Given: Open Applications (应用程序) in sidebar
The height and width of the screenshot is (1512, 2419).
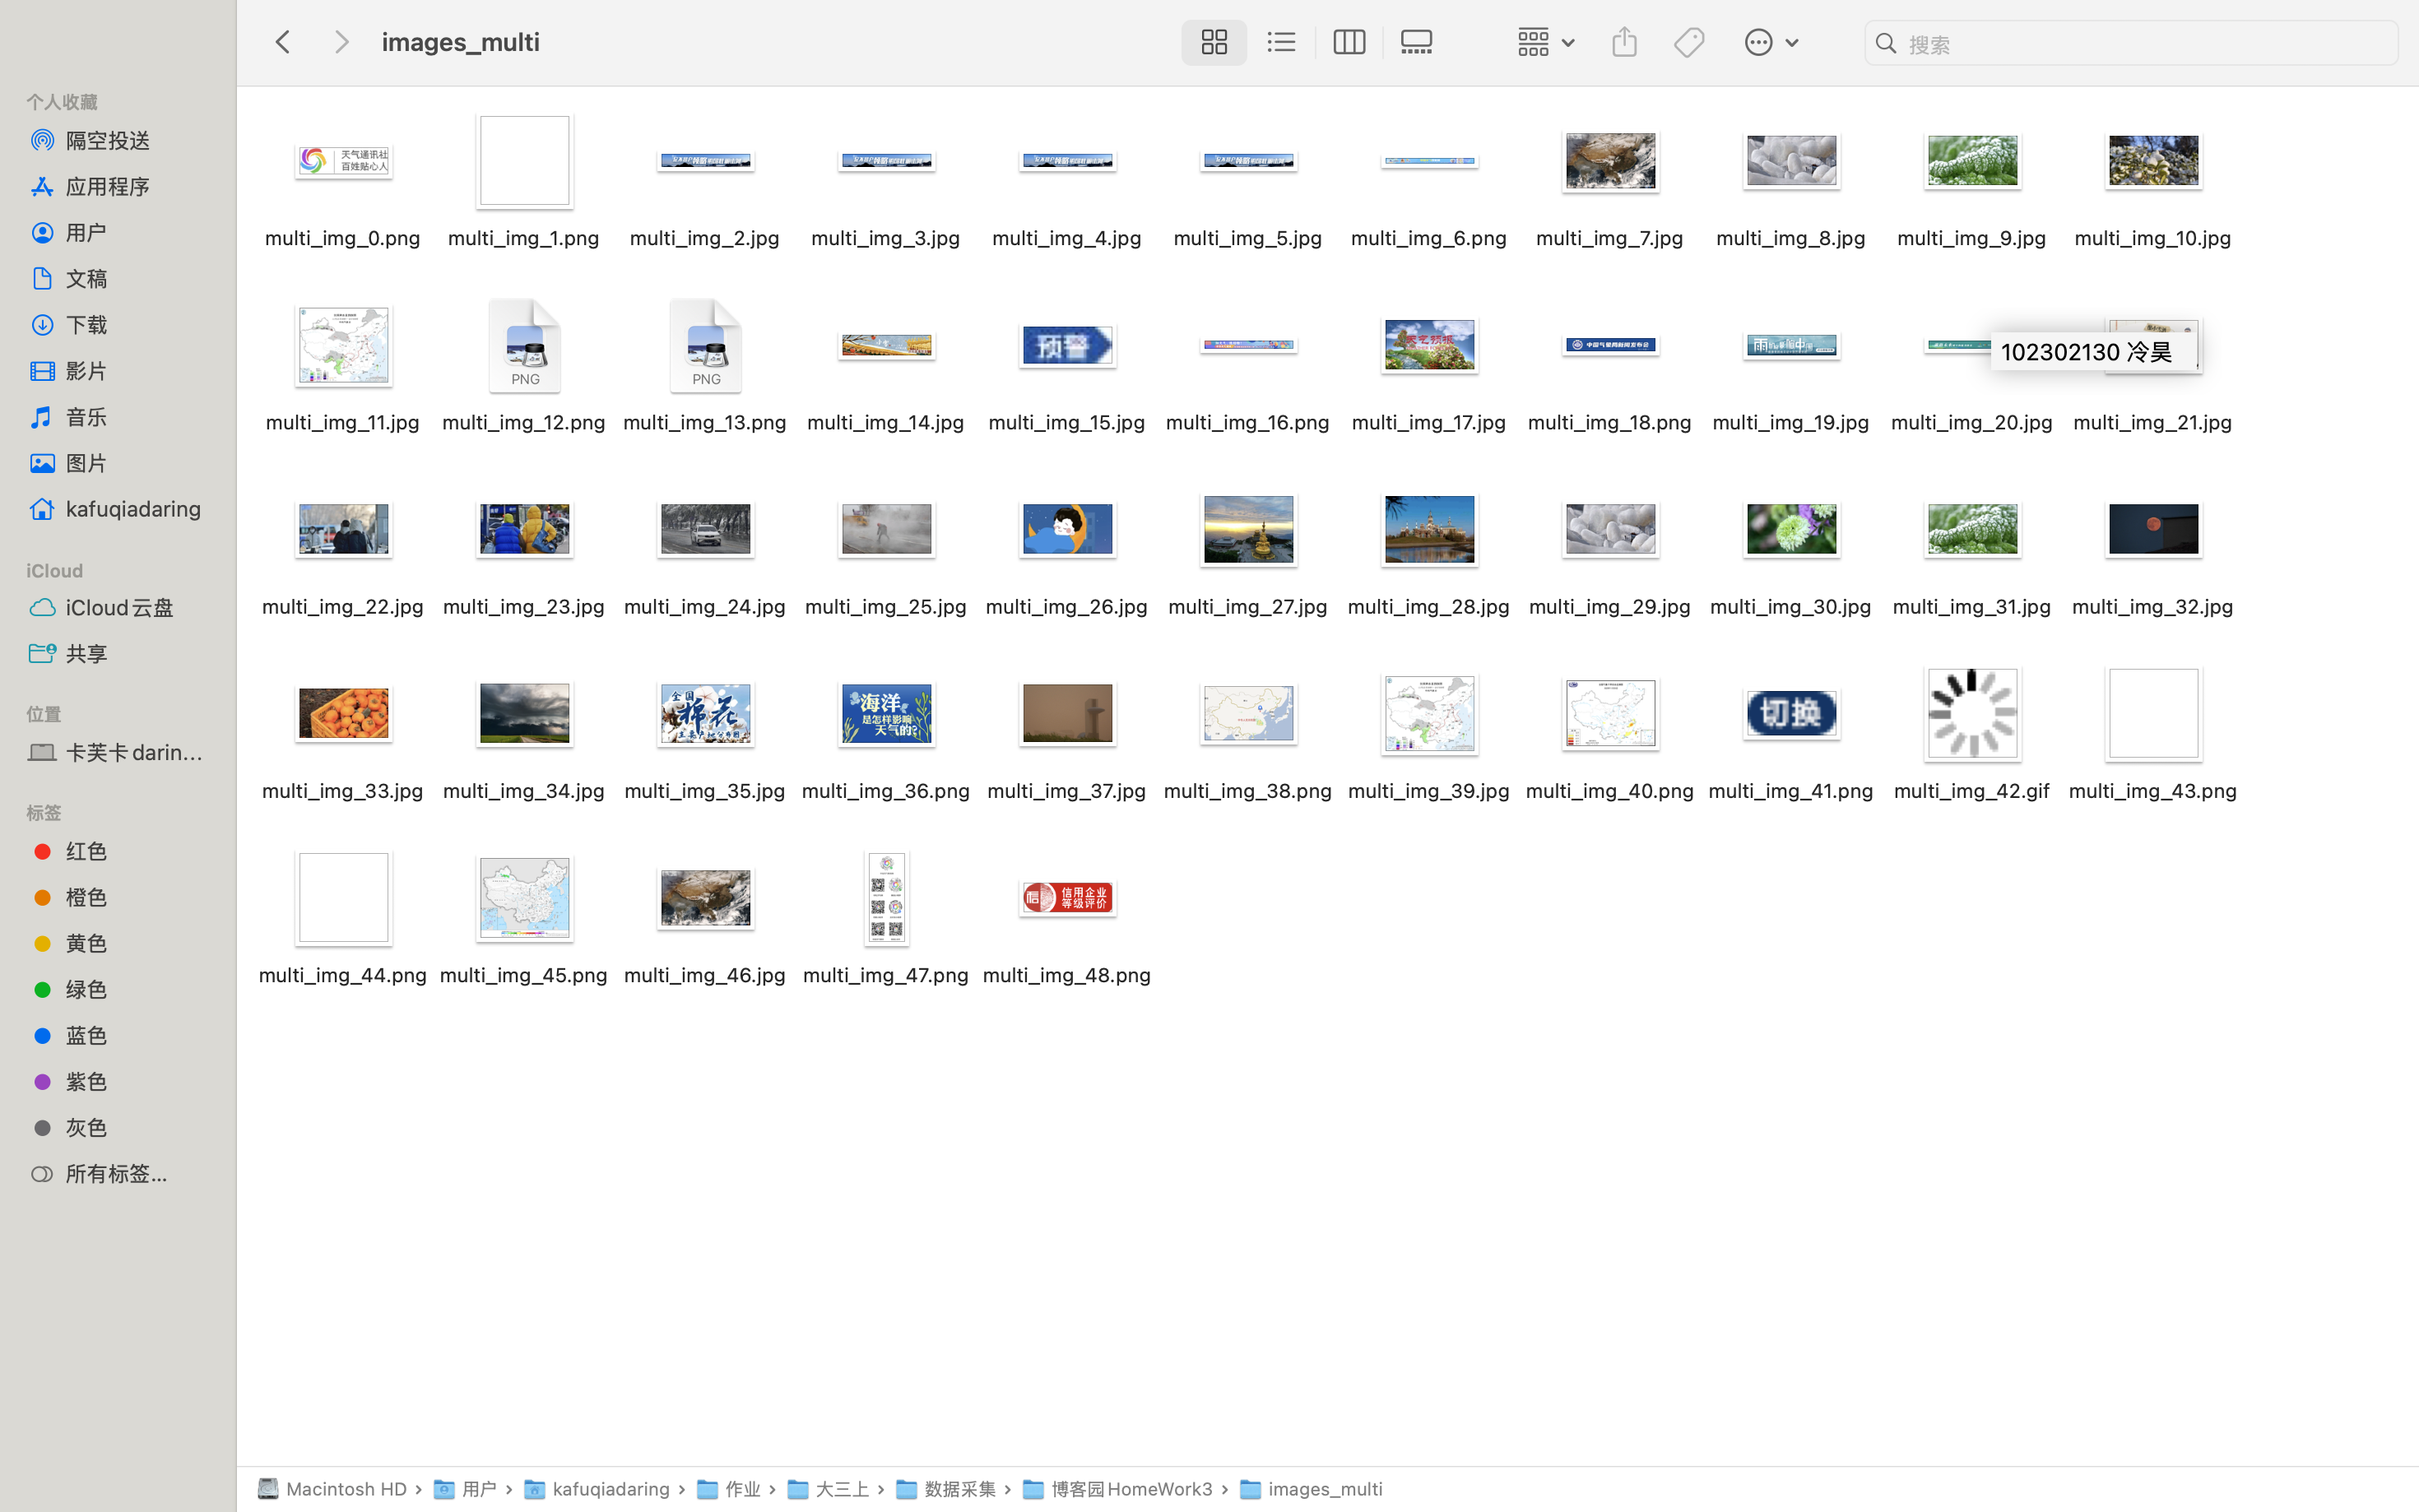Looking at the screenshot, I should point(108,186).
